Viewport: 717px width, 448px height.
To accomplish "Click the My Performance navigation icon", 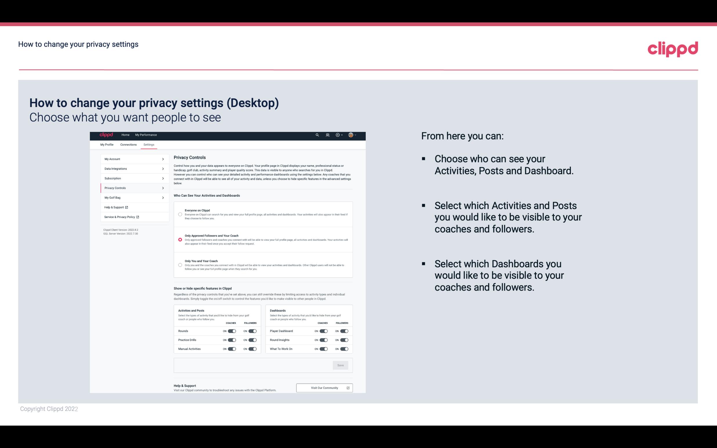I will [146, 135].
